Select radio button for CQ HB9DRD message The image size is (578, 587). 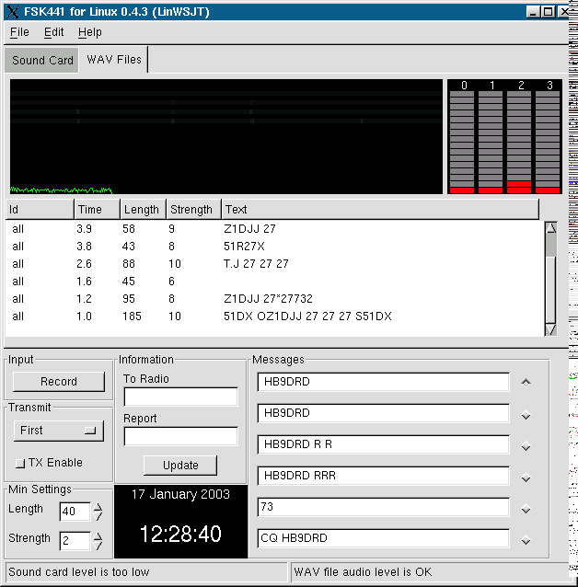click(x=526, y=541)
